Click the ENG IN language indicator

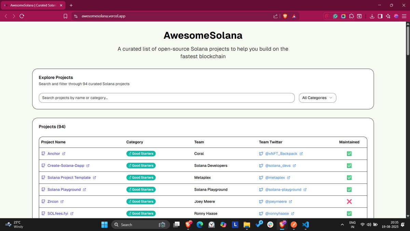352,224
